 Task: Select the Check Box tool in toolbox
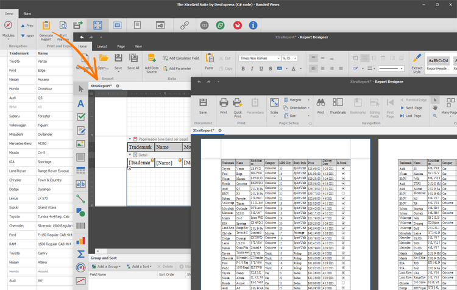point(80,117)
